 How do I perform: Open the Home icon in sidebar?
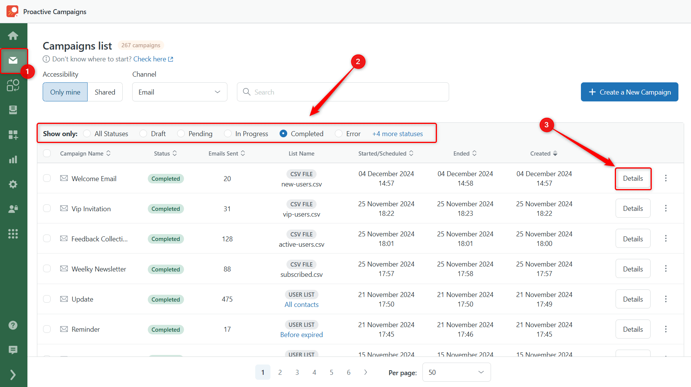point(13,35)
